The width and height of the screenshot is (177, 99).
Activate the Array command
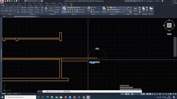coord(37,12)
